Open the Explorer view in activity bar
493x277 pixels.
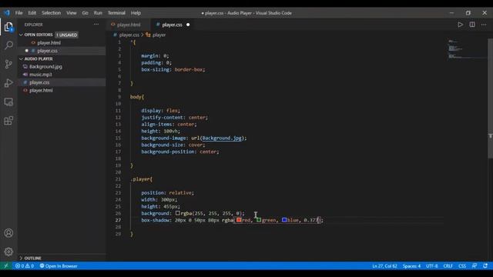pos(8,27)
